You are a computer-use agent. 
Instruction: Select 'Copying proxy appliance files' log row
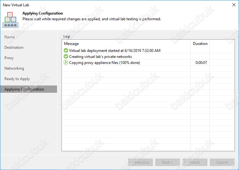tap(148, 63)
